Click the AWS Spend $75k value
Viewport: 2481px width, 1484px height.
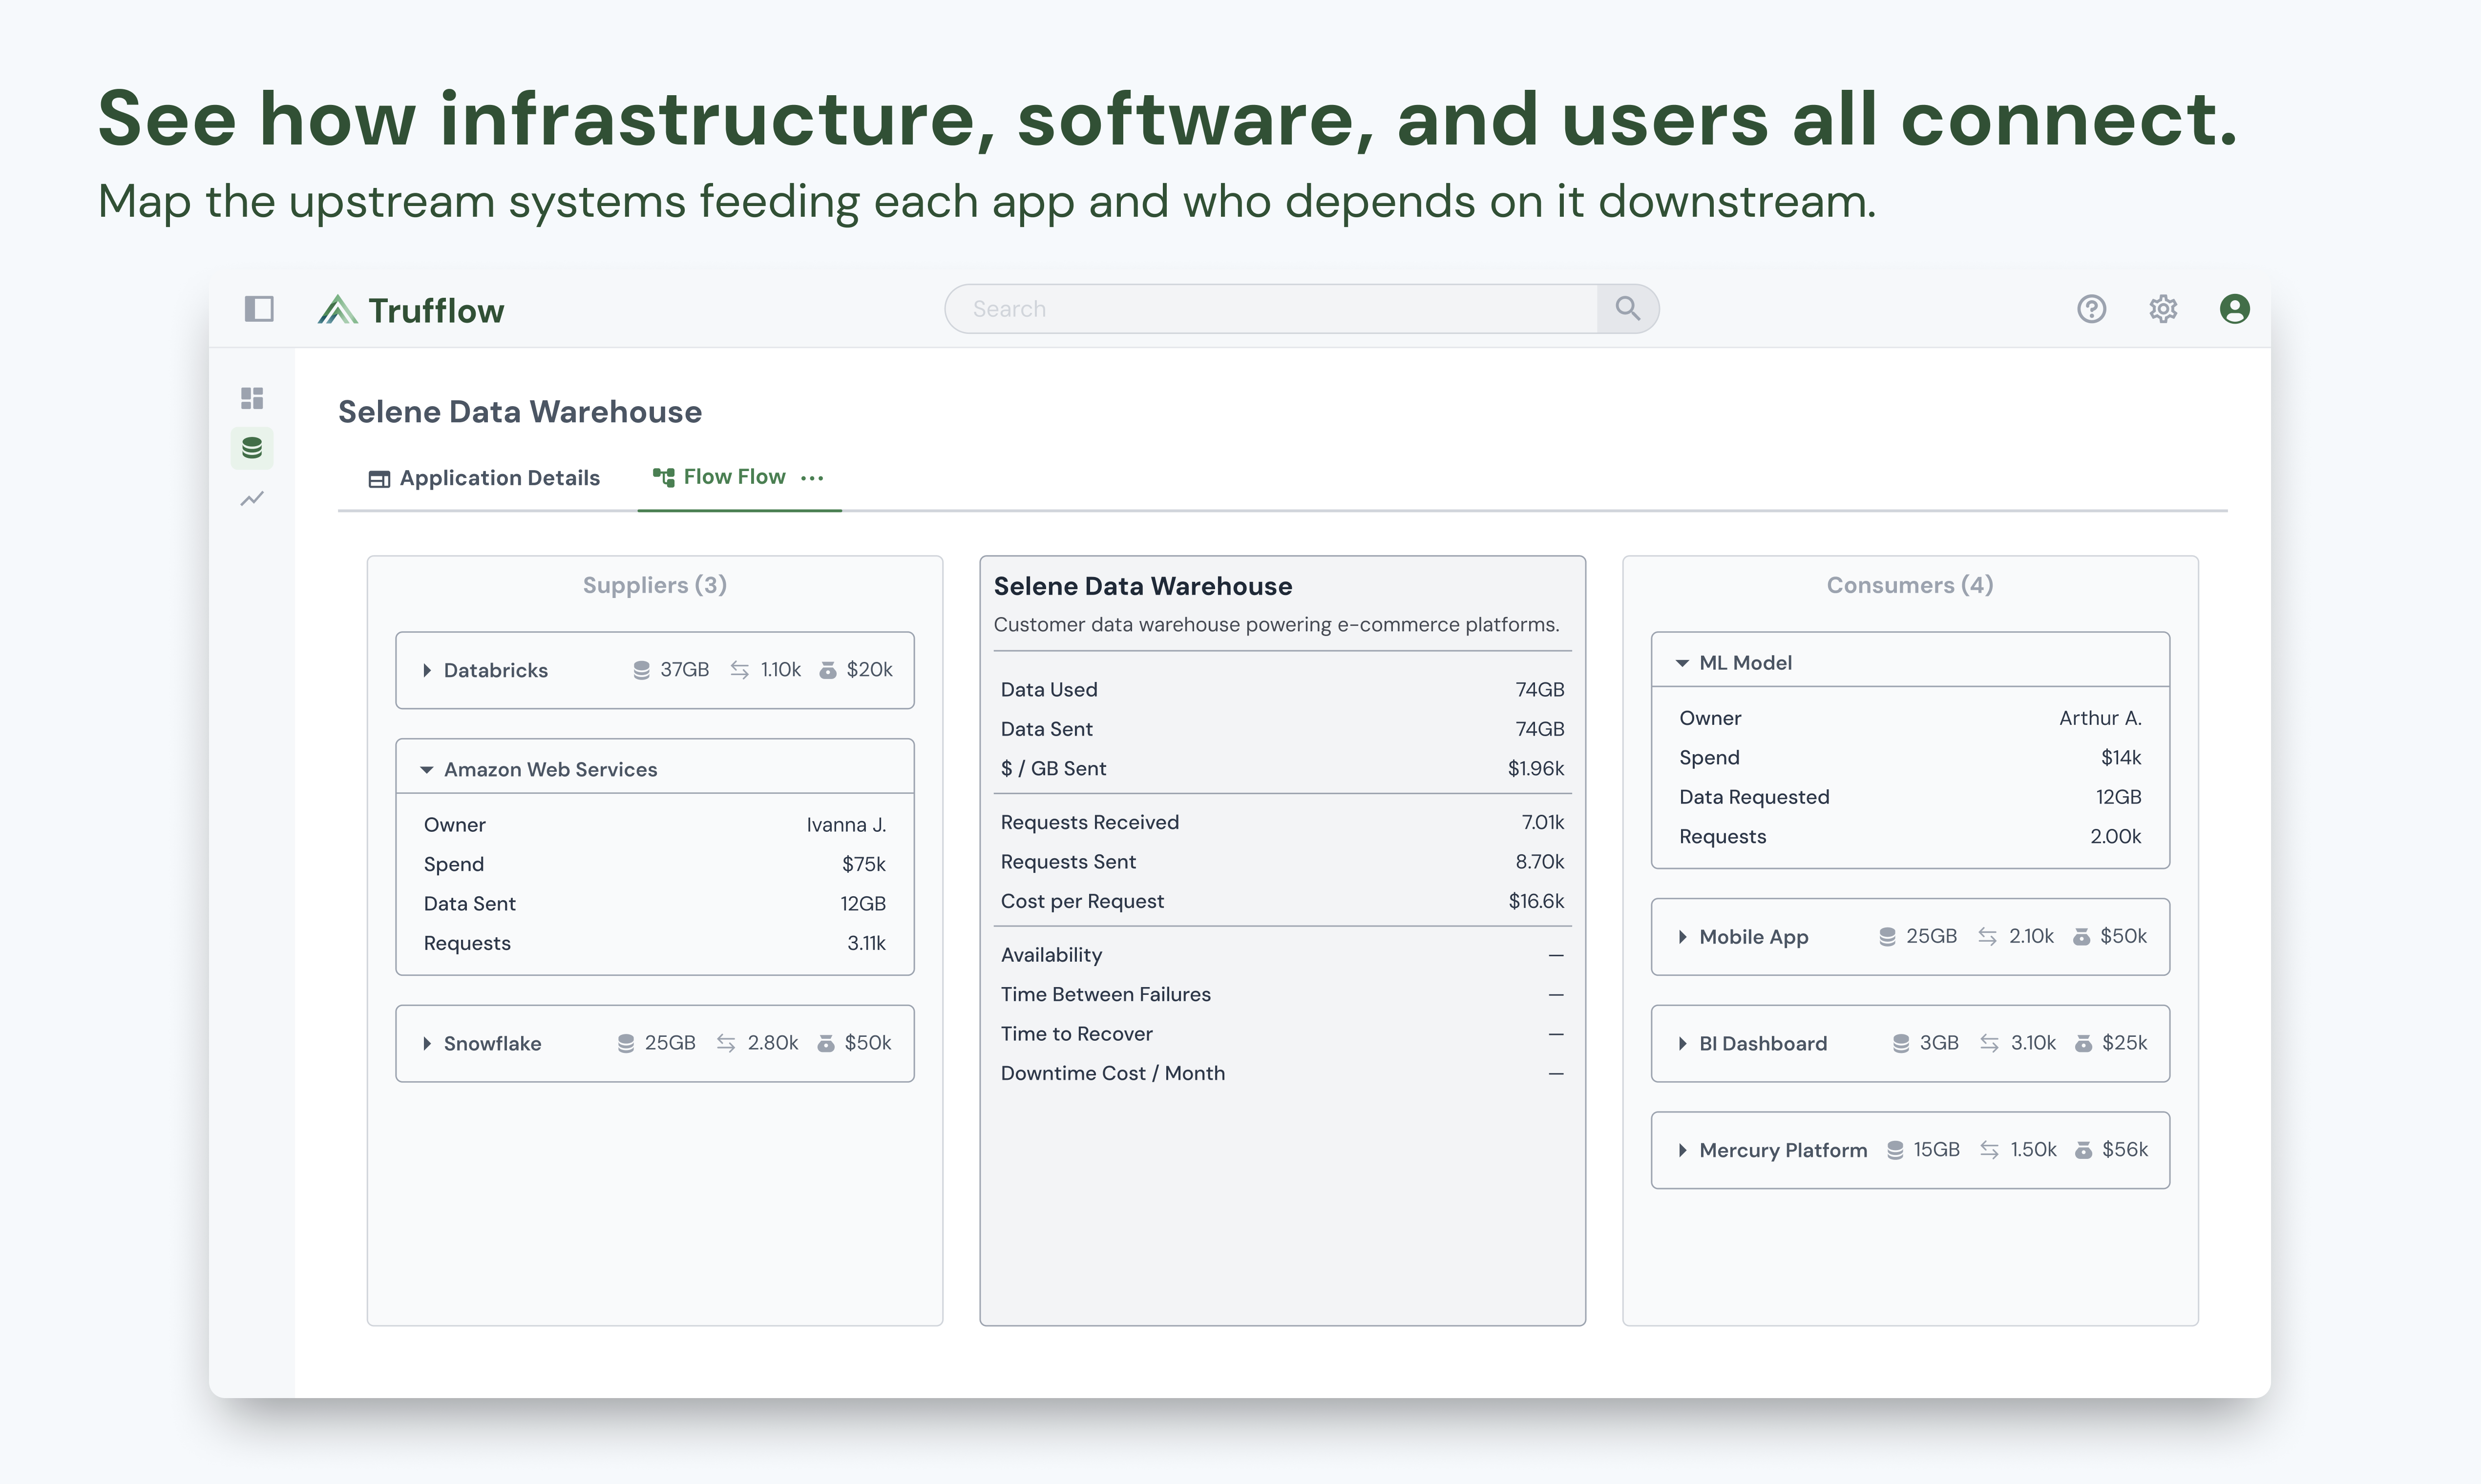pos(863,864)
